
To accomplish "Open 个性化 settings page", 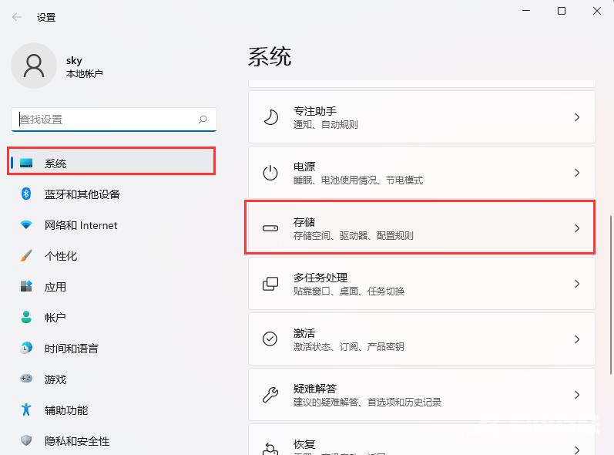I will [x=112, y=256].
